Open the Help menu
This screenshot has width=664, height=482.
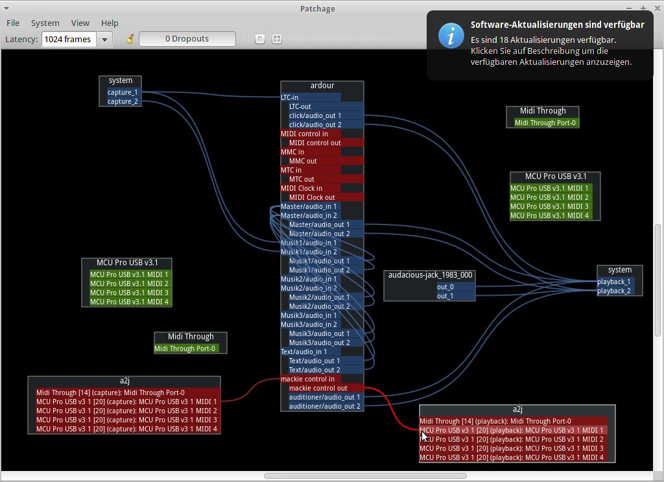coord(110,23)
